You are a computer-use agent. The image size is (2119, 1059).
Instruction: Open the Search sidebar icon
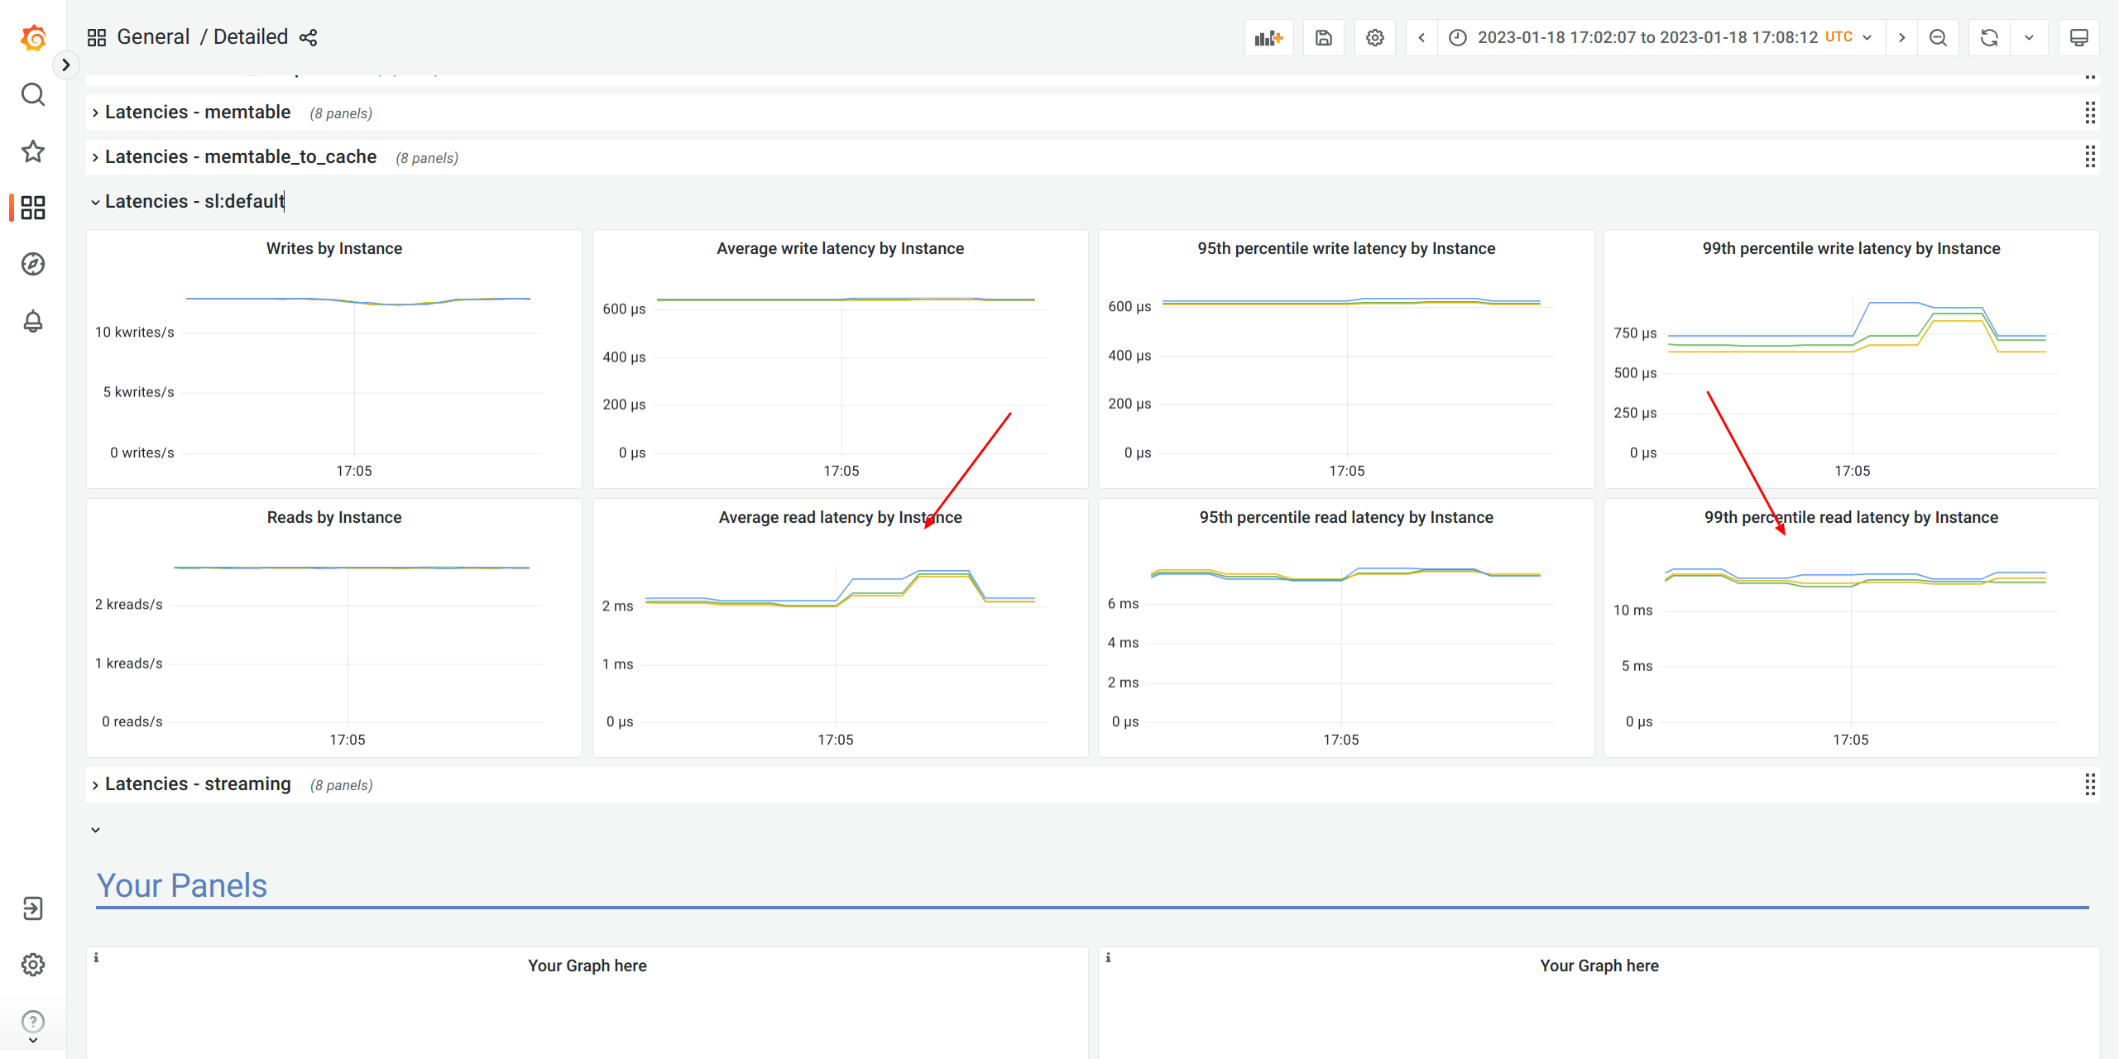(32, 94)
